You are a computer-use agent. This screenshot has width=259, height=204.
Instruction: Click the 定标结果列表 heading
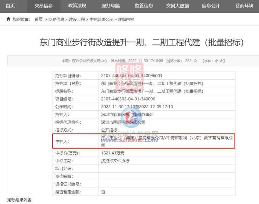(19, 200)
